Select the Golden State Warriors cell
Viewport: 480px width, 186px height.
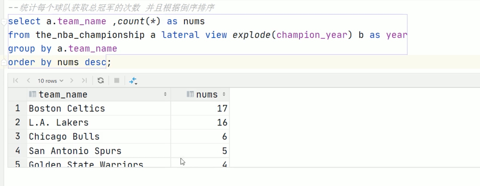coord(99,163)
